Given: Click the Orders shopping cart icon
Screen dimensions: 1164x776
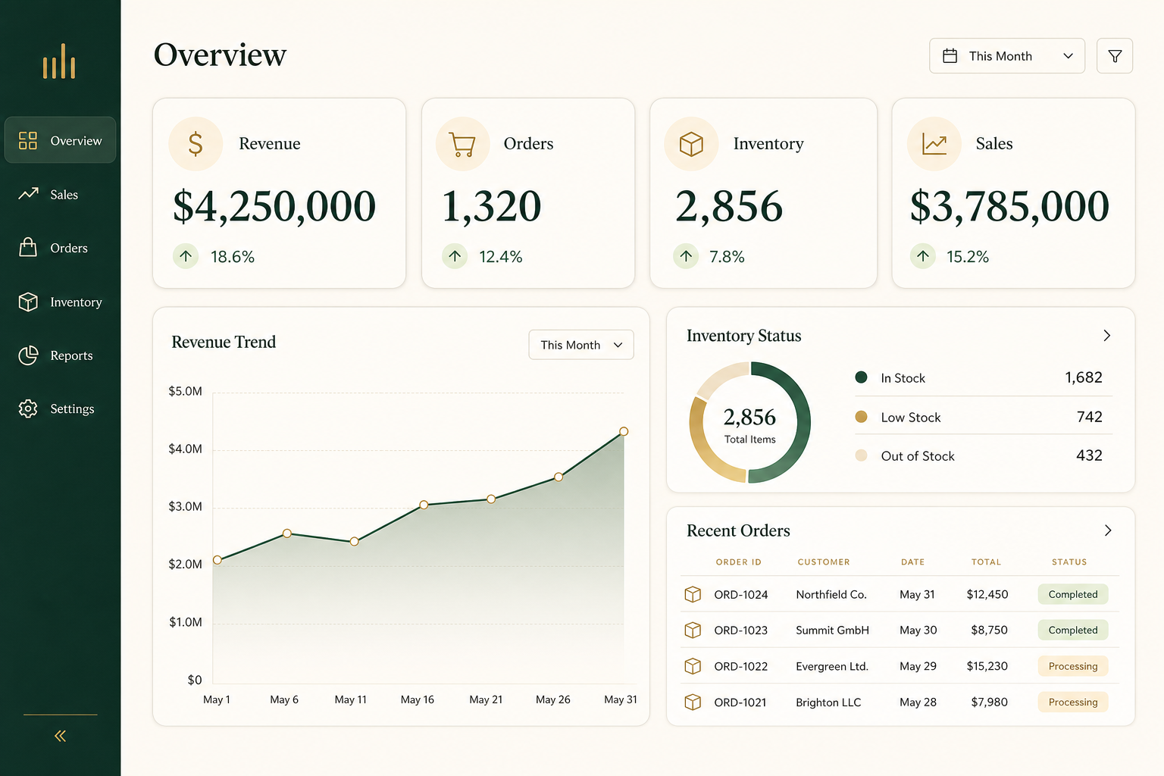Looking at the screenshot, I should point(462,144).
